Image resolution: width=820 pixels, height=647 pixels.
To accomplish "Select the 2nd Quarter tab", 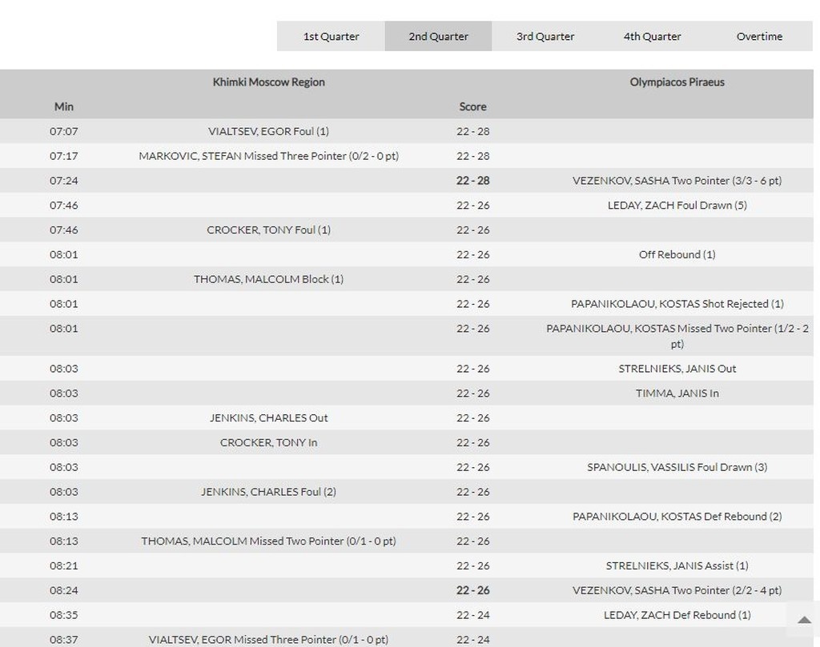I will click(438, 36).
